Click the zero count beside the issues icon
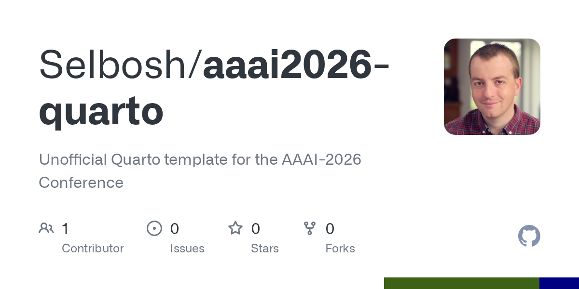 [x=175, y=229]
